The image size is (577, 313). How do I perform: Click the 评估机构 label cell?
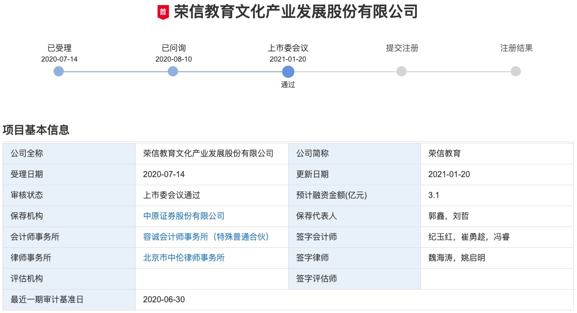tap(69, 278)
